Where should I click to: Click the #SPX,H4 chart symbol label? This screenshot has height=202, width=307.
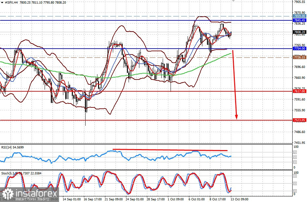point(11,3)
